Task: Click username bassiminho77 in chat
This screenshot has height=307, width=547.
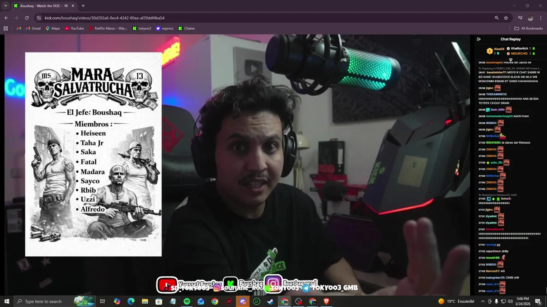Action: tap(496, 72)
